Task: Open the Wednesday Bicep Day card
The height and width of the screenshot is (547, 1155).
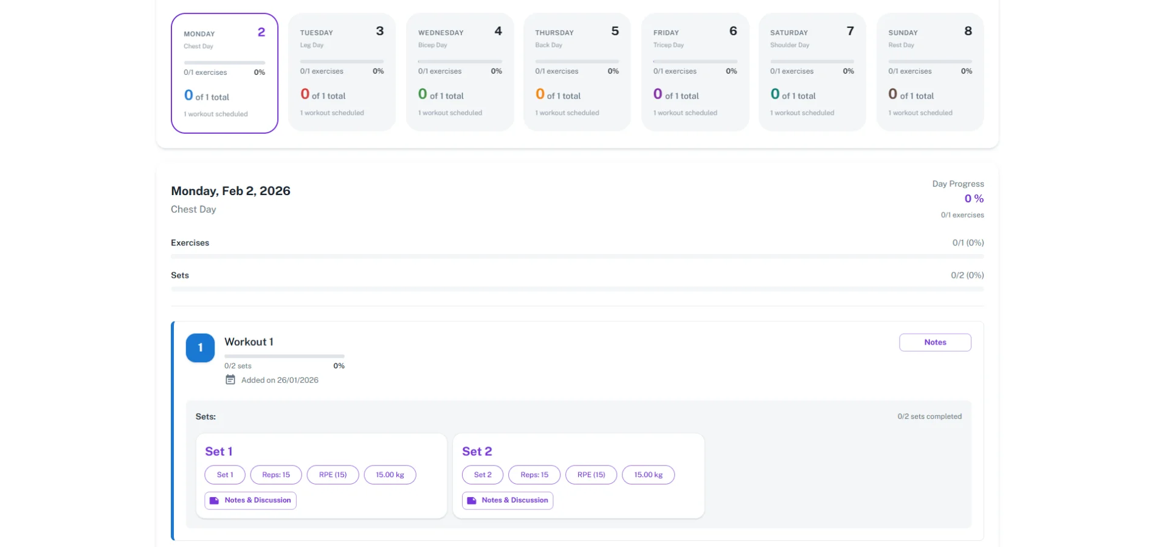Action: pos(460,72)
